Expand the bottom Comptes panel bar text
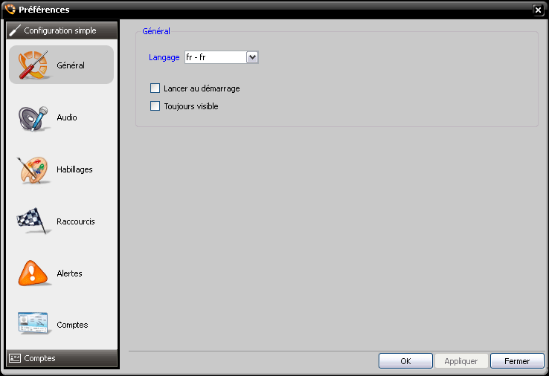The height and width of the screenshot is (376, 549). tap(39, 358)
